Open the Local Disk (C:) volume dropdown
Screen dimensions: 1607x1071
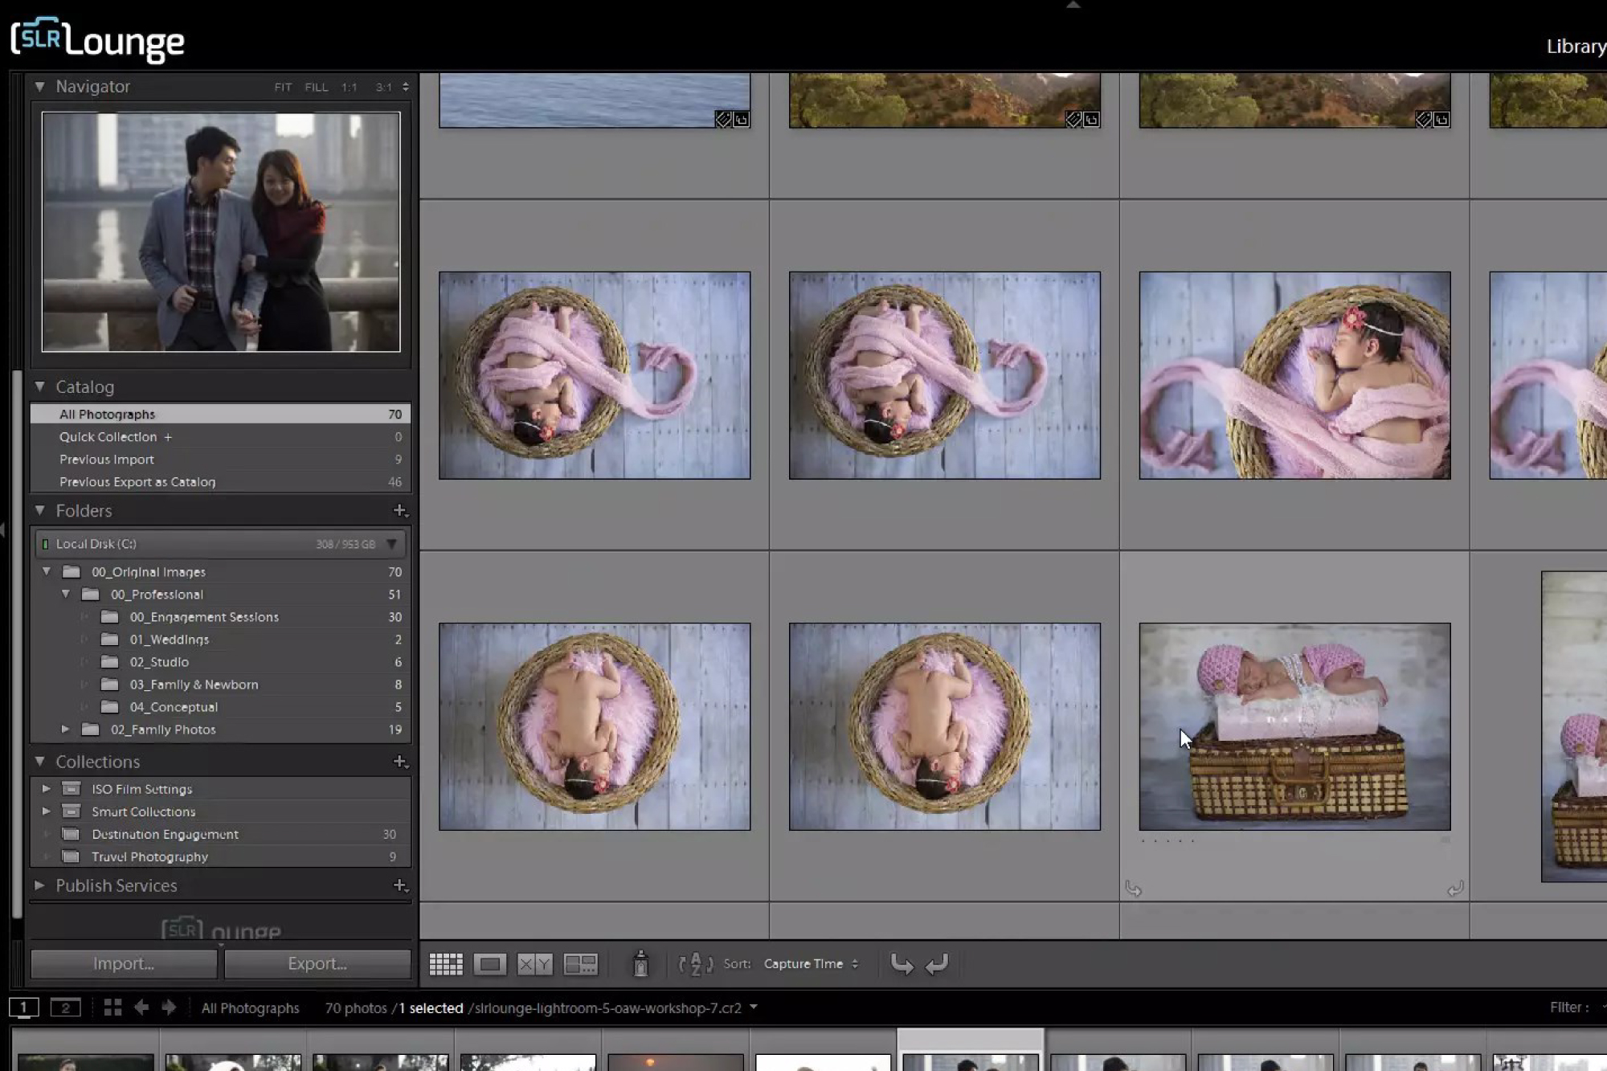[x=392, y=544]
